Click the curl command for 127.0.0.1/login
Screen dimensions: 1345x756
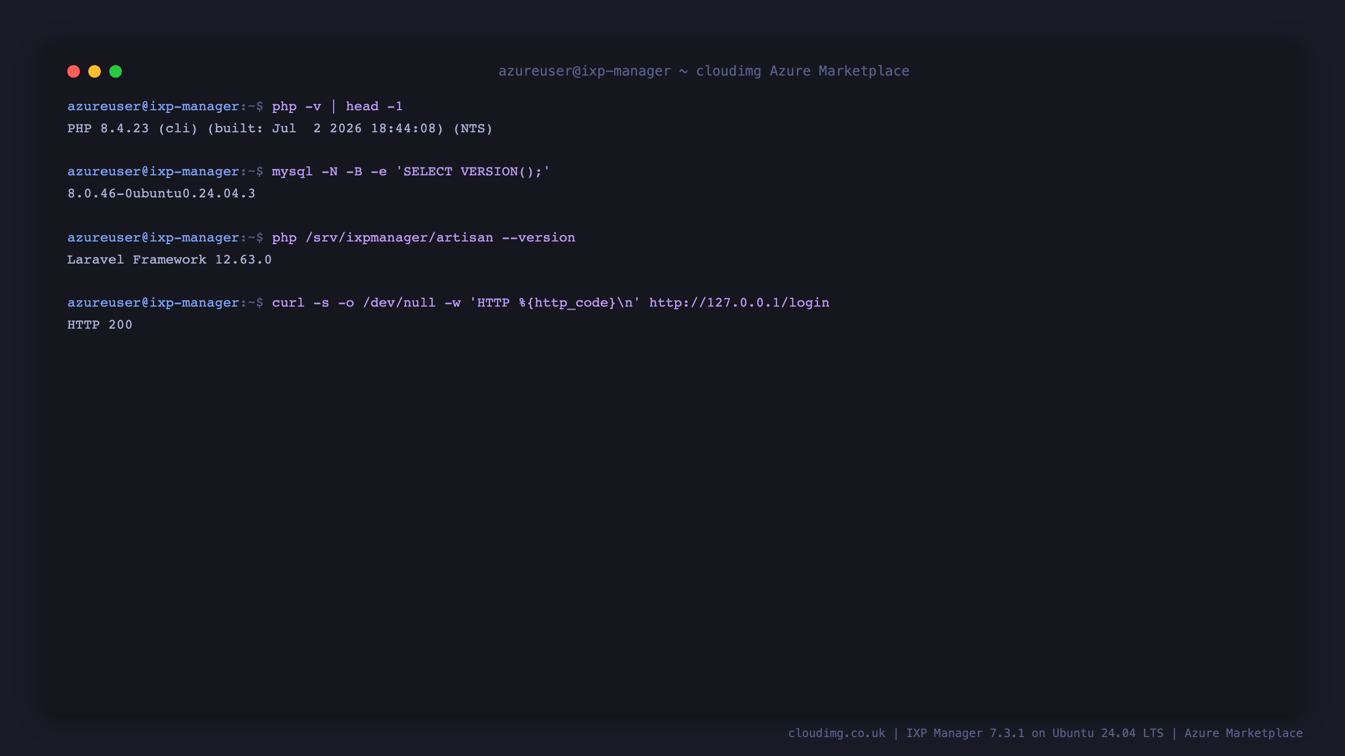[551, 303]
